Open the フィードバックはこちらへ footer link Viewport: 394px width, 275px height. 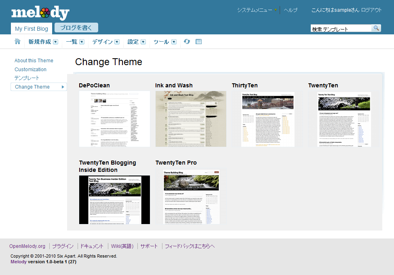pos(190,246)
